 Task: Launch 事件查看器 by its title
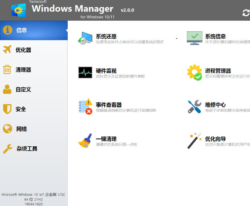(109, 105)
